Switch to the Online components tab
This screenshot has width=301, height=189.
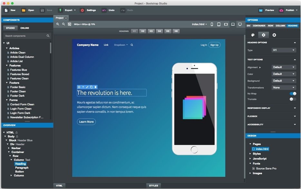pyautogui.click(x=24, y=28)
